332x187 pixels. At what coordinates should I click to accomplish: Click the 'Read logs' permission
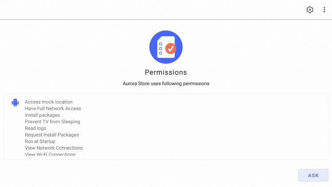[35, 128]
